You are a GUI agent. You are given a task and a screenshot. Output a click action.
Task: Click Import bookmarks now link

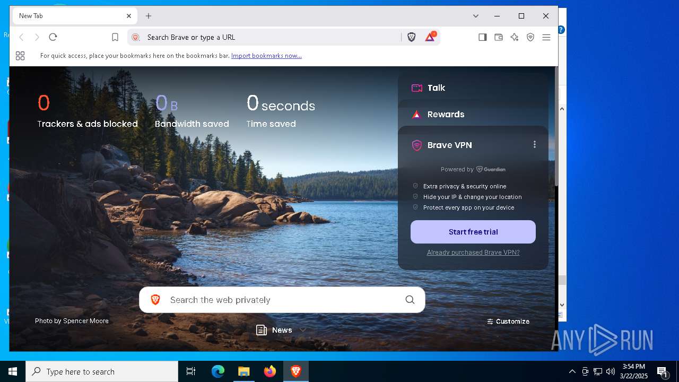266,56
